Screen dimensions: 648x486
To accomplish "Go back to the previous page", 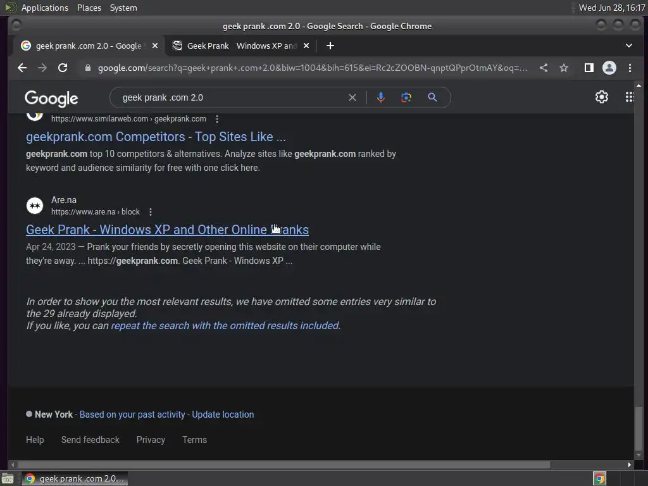I will [22, 68].
